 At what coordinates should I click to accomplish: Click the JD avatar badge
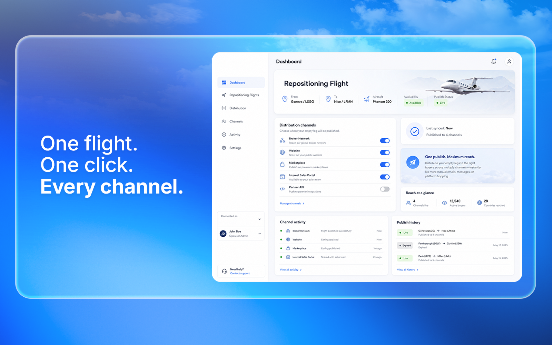(x=223, y=234)
